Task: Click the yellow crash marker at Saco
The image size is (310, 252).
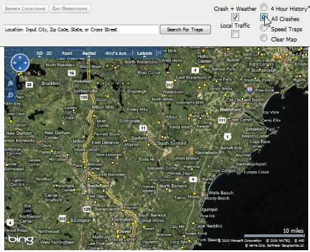Action: pos(248,106)
